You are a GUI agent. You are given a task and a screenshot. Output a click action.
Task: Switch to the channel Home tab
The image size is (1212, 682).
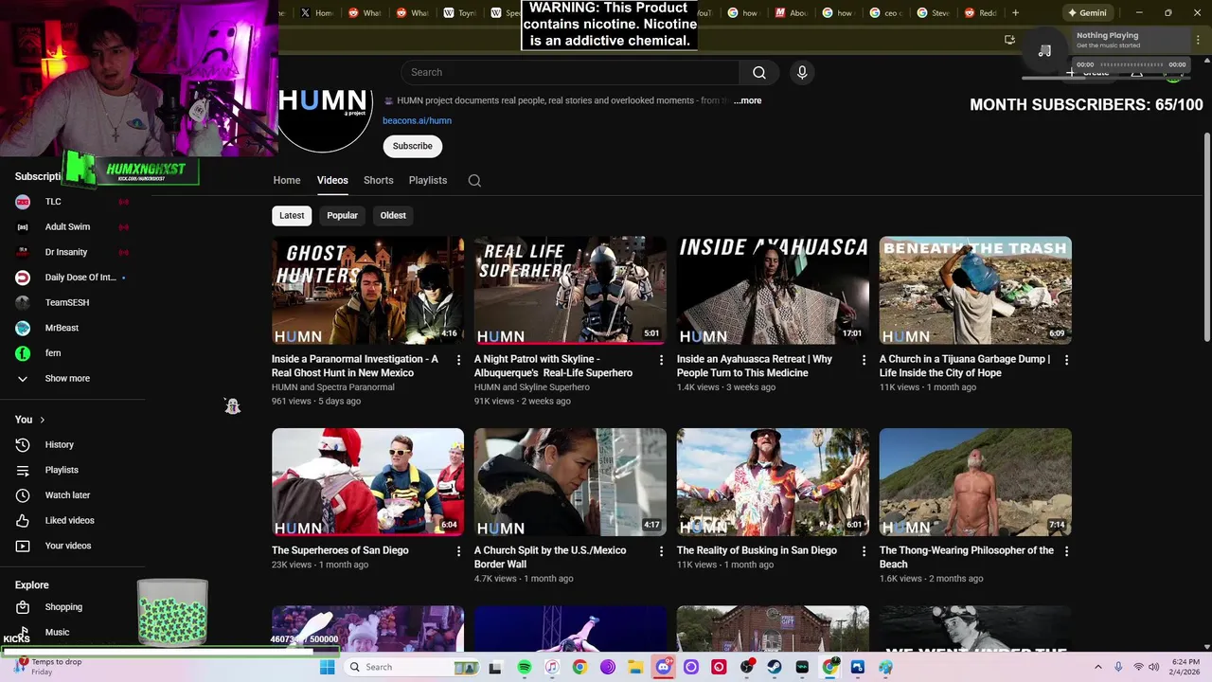click(x=287, y=180)
